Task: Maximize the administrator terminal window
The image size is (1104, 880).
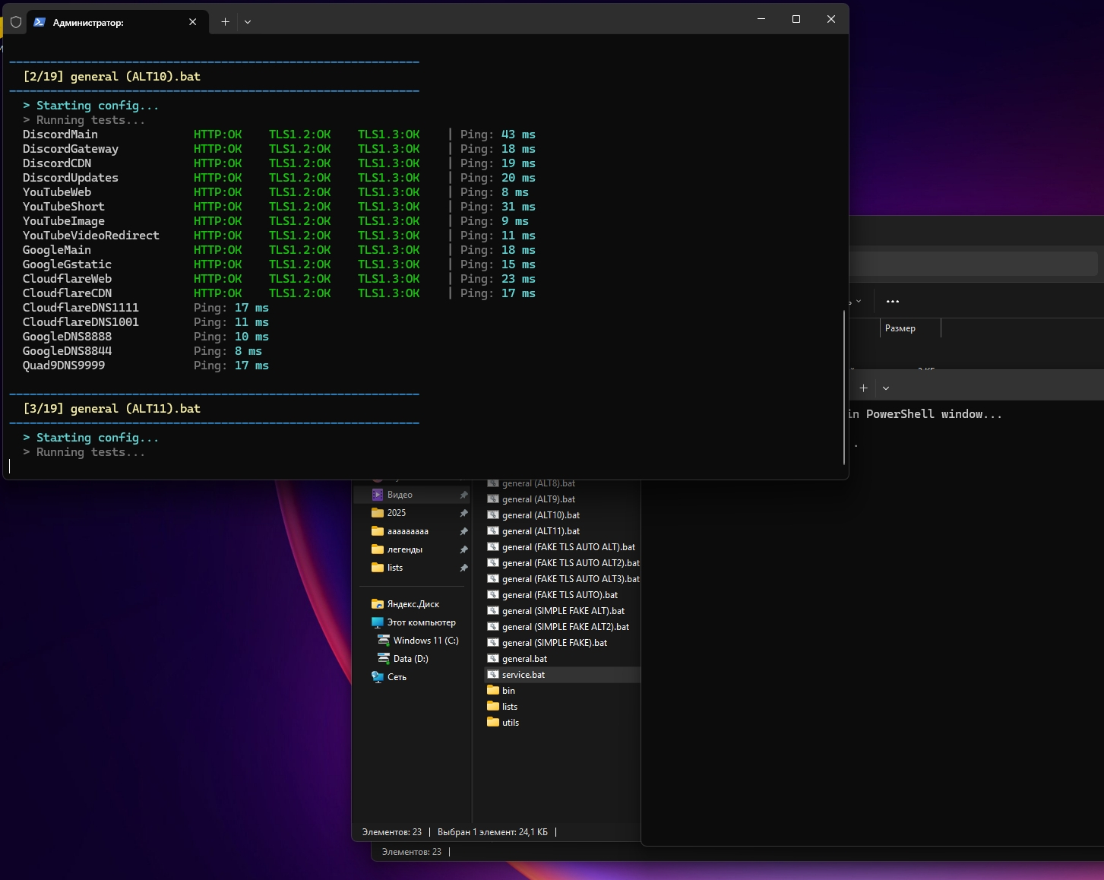Action: [x=796, y=20]
